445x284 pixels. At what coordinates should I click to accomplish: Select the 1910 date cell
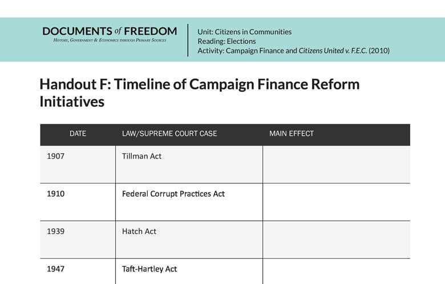[56, 194]
